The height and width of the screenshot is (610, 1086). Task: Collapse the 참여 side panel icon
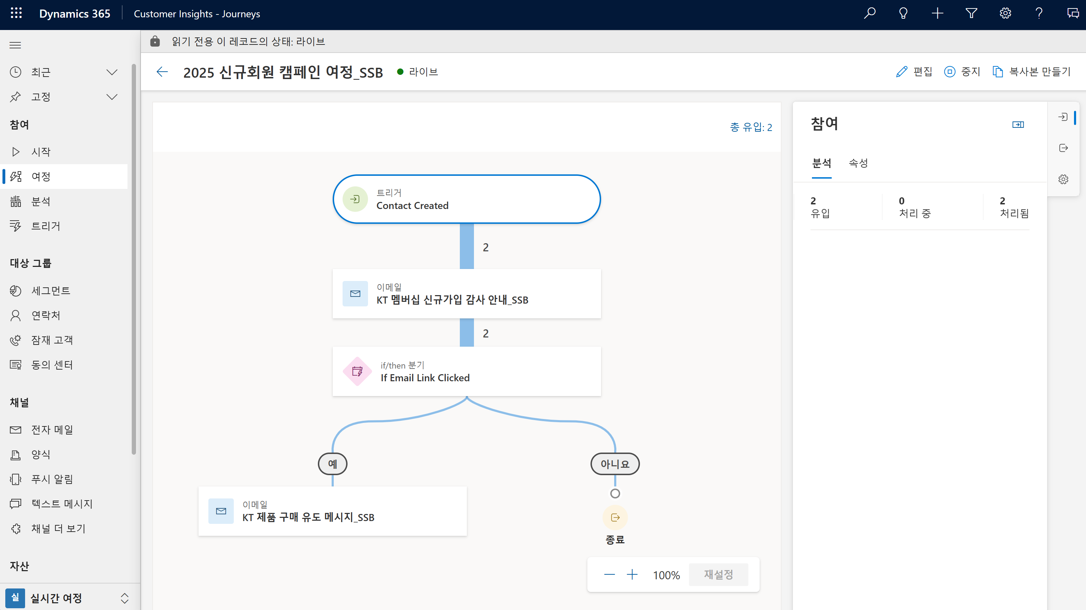click(x=1018, y=124)
